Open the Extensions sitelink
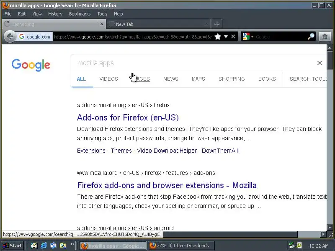The image size is (335, 251). tap(91, 151)
